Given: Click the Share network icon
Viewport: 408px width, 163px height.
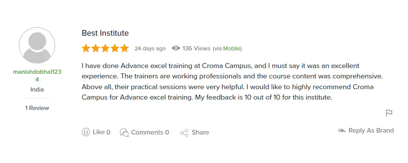Looking at the screenshot, I should (184, 133).
